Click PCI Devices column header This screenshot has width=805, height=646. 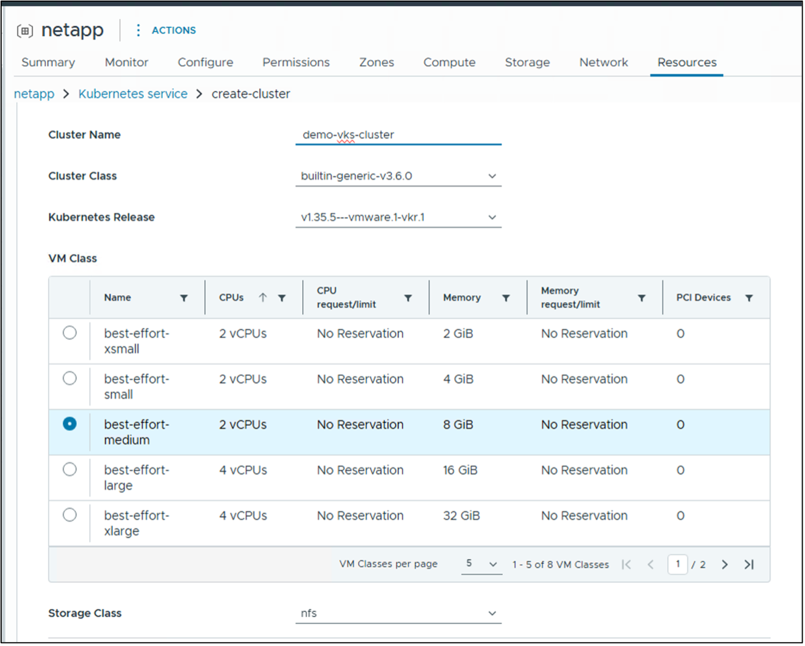click(x=704, y=298)
